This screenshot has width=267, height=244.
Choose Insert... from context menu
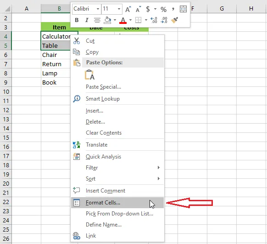[117, 111]
